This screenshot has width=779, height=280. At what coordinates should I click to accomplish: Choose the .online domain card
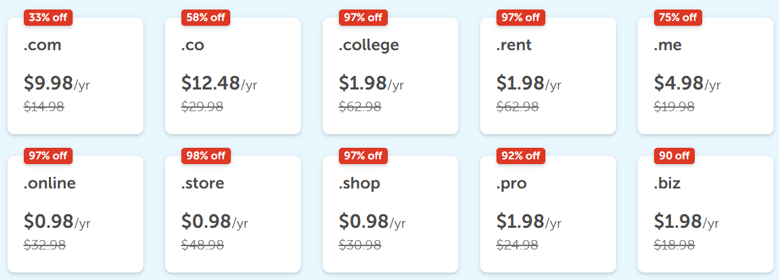coord(75,214)
